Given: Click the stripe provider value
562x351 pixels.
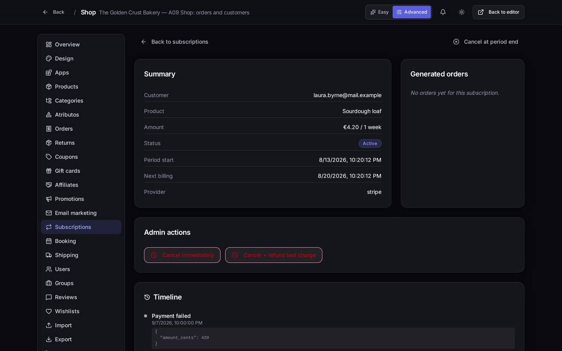Looking at the screenshot, I should 374,192.
